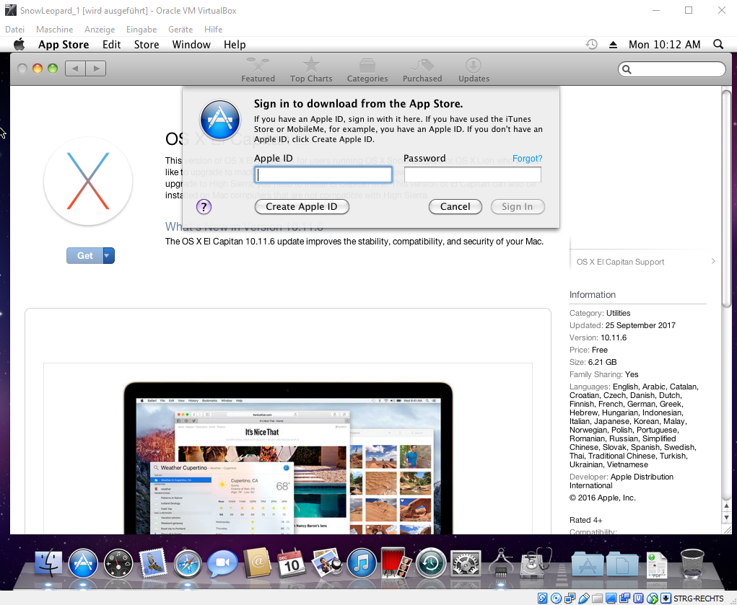Launch Safari from the dock
This screenshot has height=605, width=737.
188,562
